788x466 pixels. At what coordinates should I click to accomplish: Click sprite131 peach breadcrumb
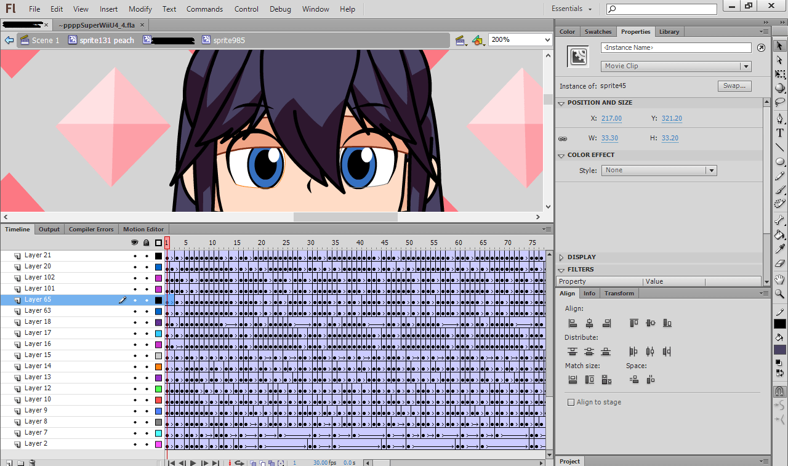point(101,40)
